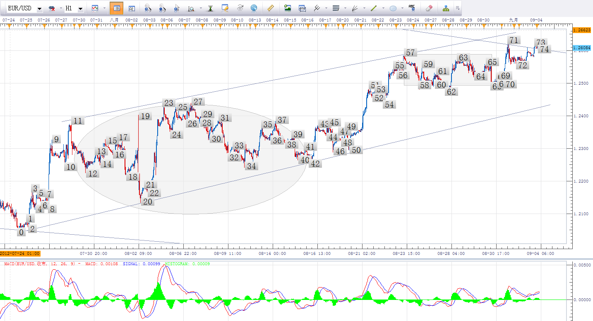Click the zoom out magnifier icon
This screenshot has height=321, width=593.
click(x=162, y=8)
